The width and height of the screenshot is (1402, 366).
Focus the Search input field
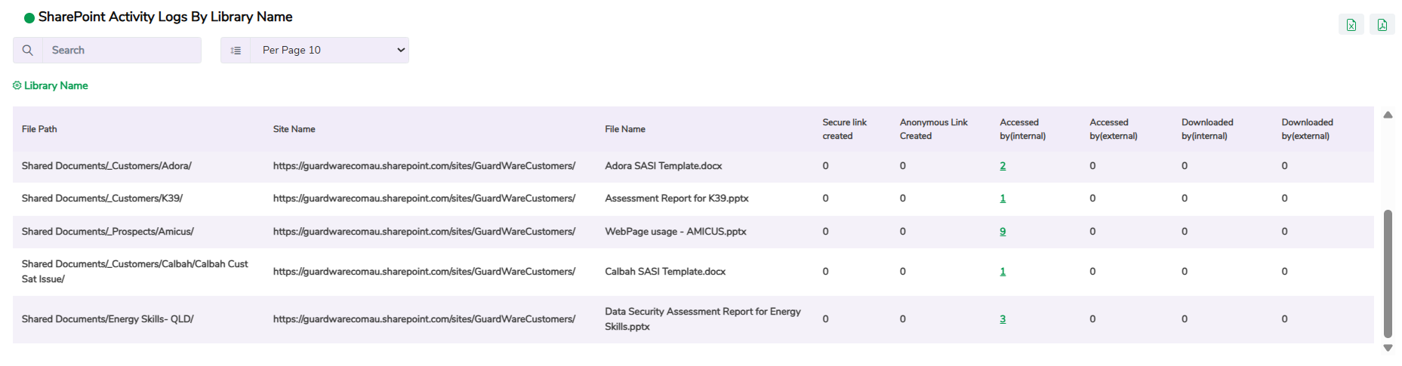click(121, 51)
